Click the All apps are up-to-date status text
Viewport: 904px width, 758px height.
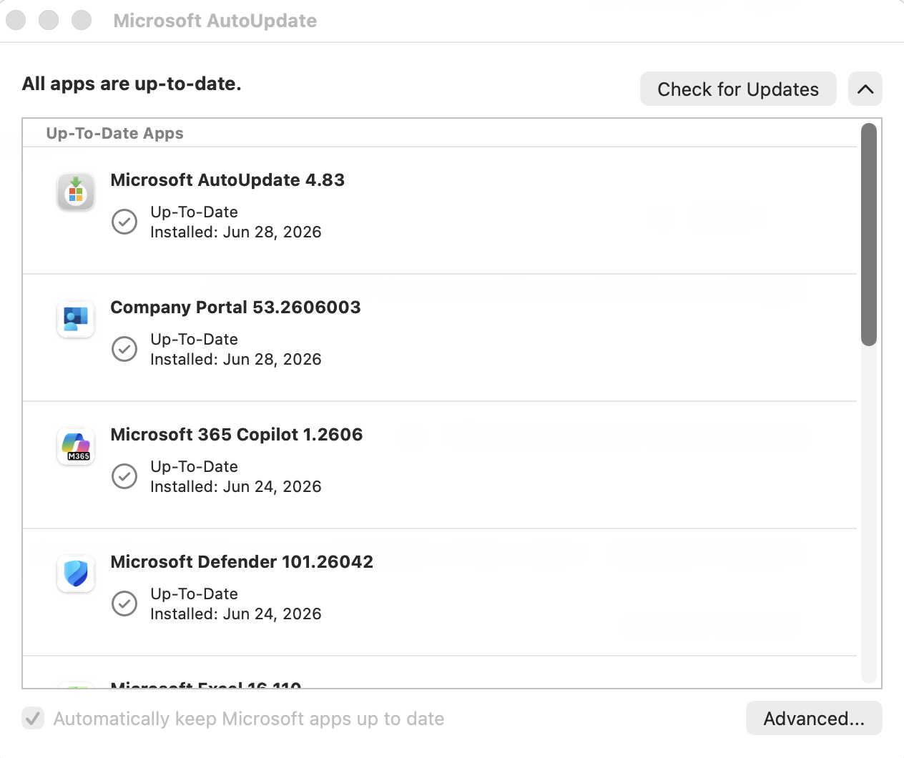[x=132, y=84]
